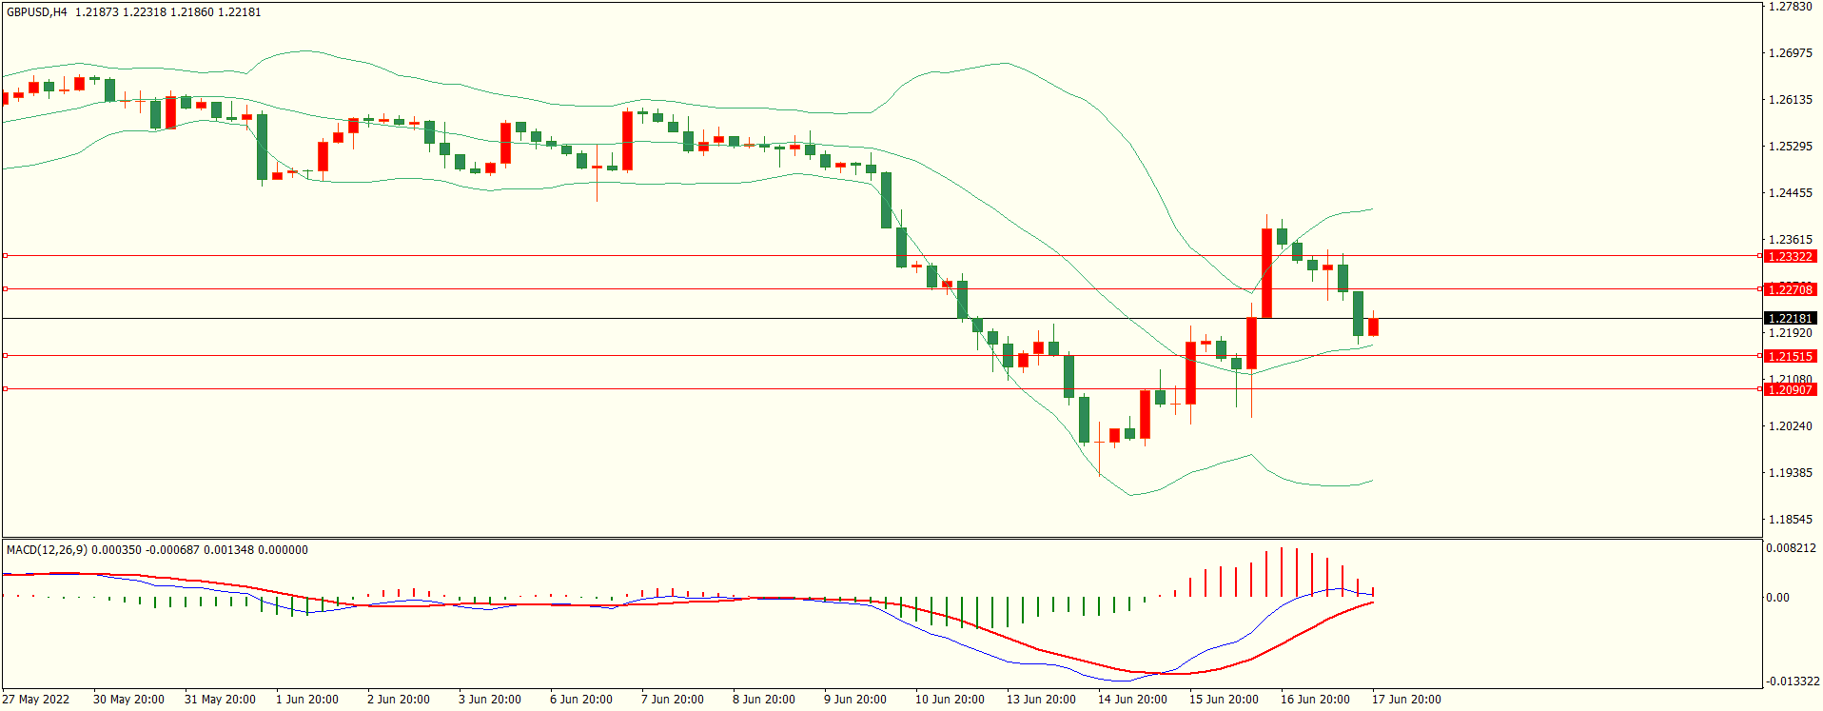Click the 6 Jun 20:00 time label
The image size is (1823, 711).
[x=581, y=700]
